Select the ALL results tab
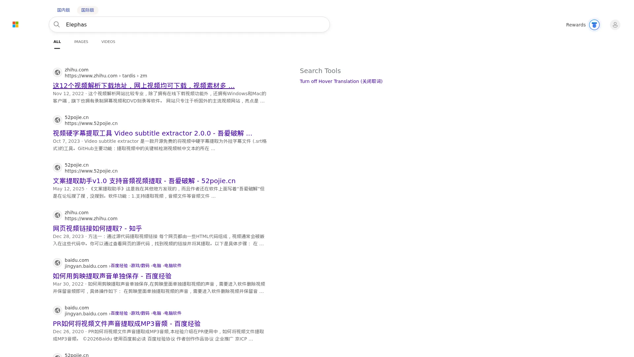This screenshot has width=634, height=357. pos(57,42)
